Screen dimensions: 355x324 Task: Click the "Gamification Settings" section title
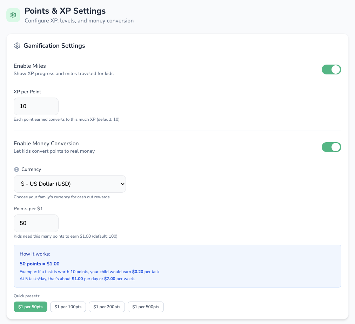(x=54, y=46)
